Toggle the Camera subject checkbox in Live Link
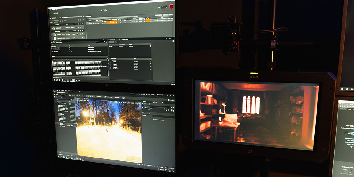The image size is (354, 177). pos(111,61)
